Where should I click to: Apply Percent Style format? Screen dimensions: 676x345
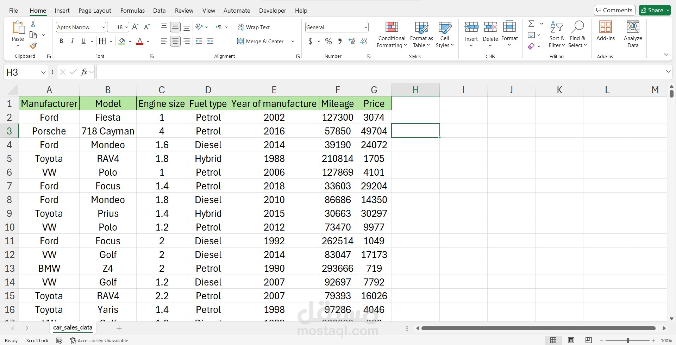(x=328, y=41)
